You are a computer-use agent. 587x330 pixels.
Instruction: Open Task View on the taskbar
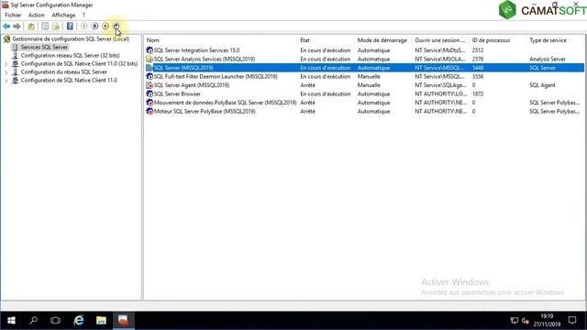click(55, 320)
